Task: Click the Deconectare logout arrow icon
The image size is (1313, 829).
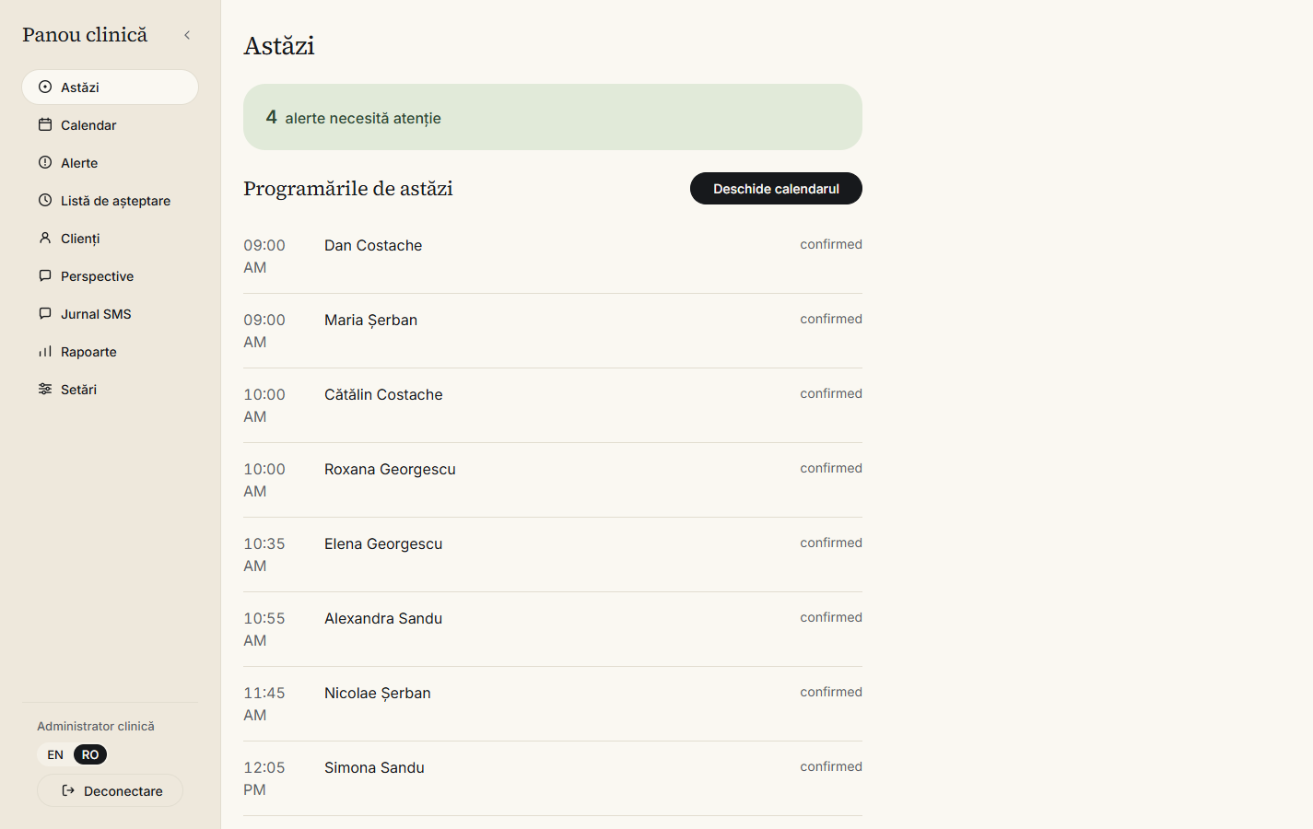Action: [68, 791]
